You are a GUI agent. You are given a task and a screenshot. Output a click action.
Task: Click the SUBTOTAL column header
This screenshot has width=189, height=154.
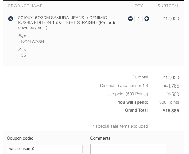click(x=169, y=6)
